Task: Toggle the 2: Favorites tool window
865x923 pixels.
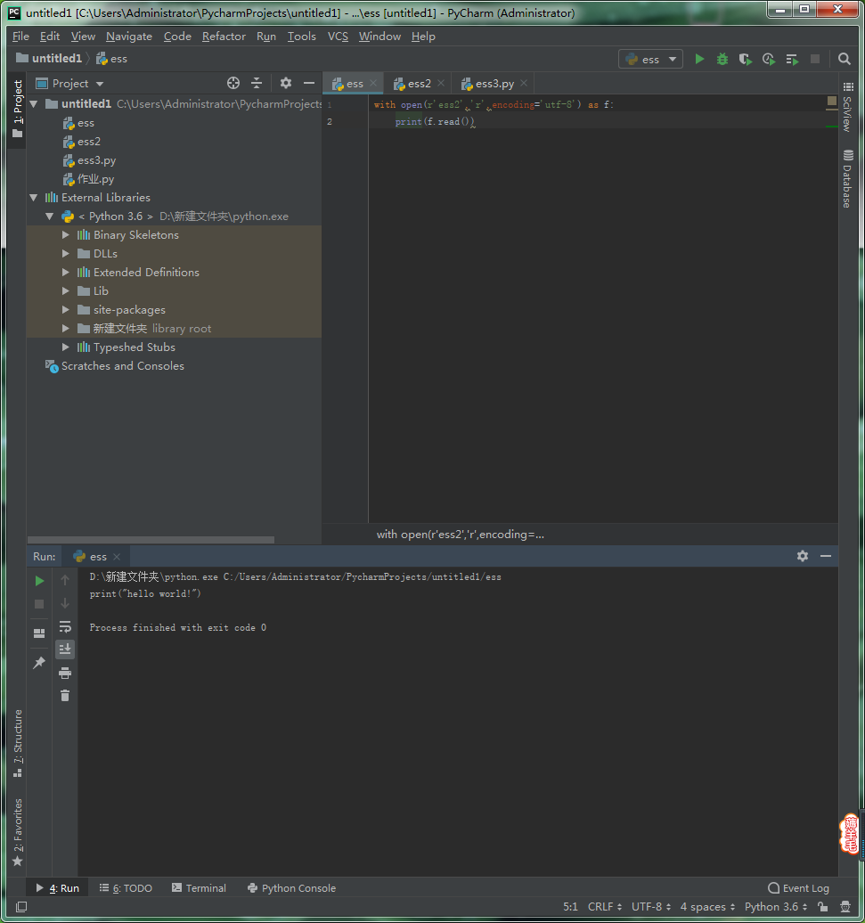Action: pyautogui.click(x=17, y=832)
